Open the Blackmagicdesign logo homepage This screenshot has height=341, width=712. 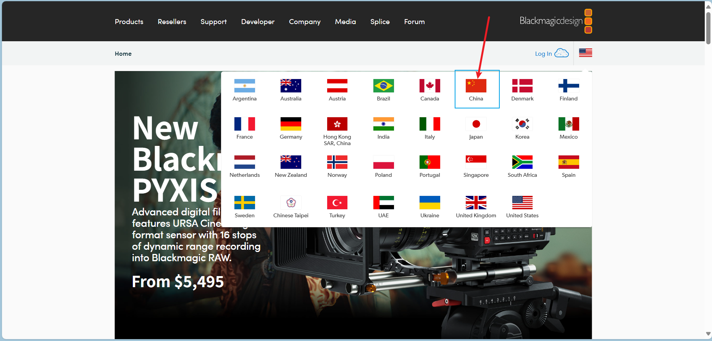click(555, 21)
